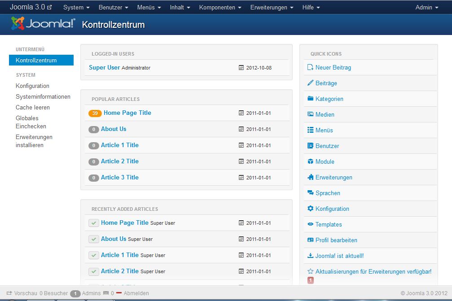The width and height of the screenshot is (452, 301).
Task: Toggle publish status of Article 1 Title
Action: click(93, 254)
